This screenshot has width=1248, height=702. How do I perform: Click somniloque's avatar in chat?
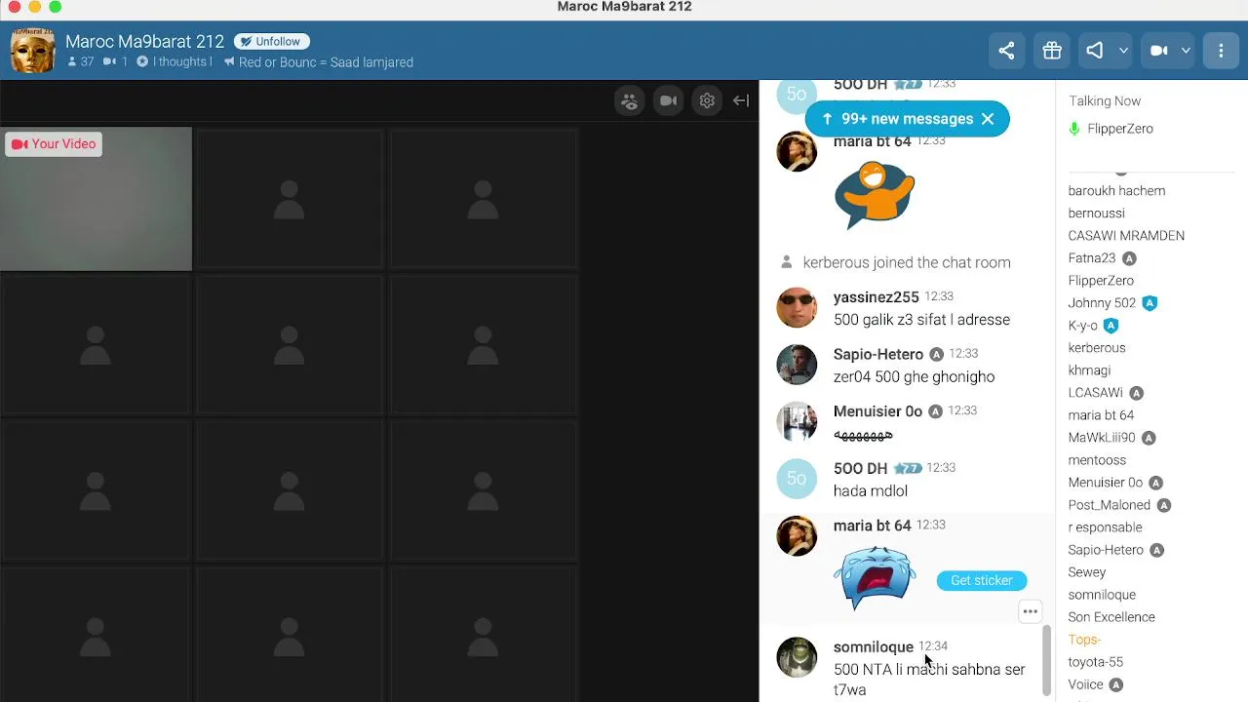(x=797, y=658)
